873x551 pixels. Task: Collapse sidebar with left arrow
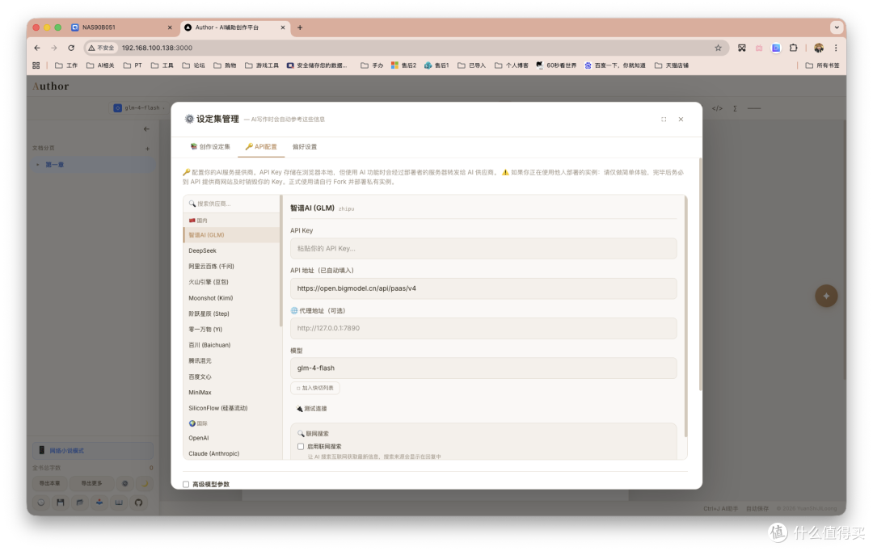click(146, 129)
